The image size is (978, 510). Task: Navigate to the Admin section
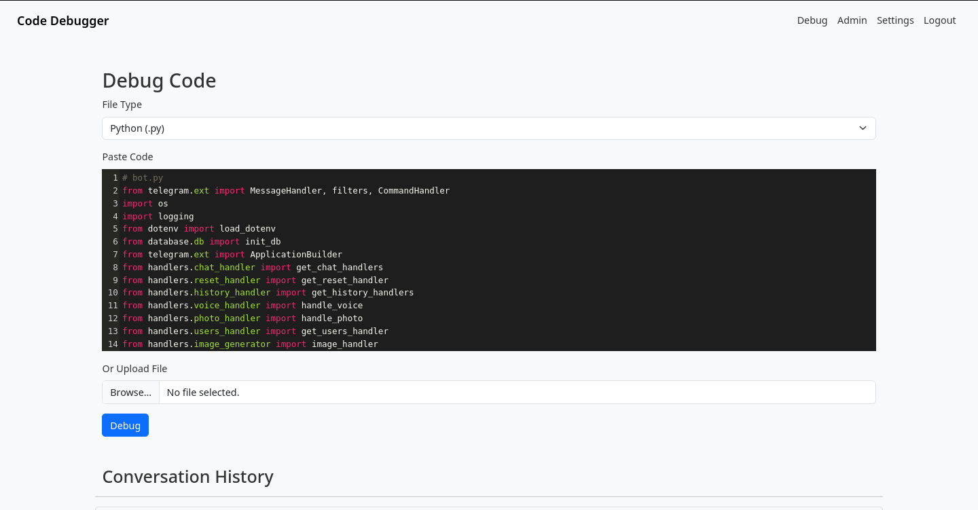pyautogui.click(x=852, y=20)
